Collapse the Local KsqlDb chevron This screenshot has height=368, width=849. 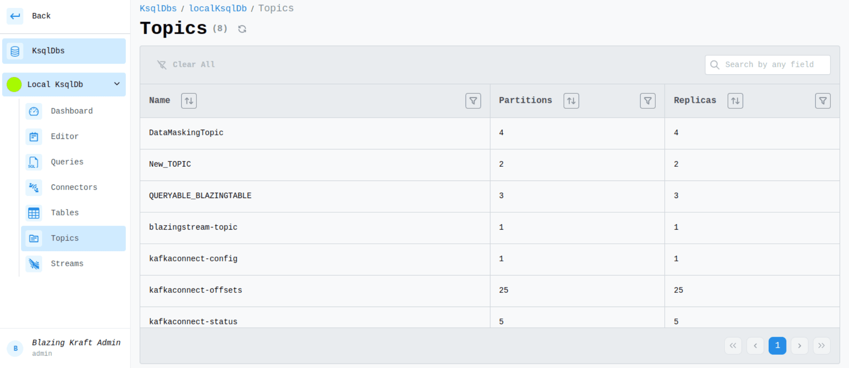117,84
